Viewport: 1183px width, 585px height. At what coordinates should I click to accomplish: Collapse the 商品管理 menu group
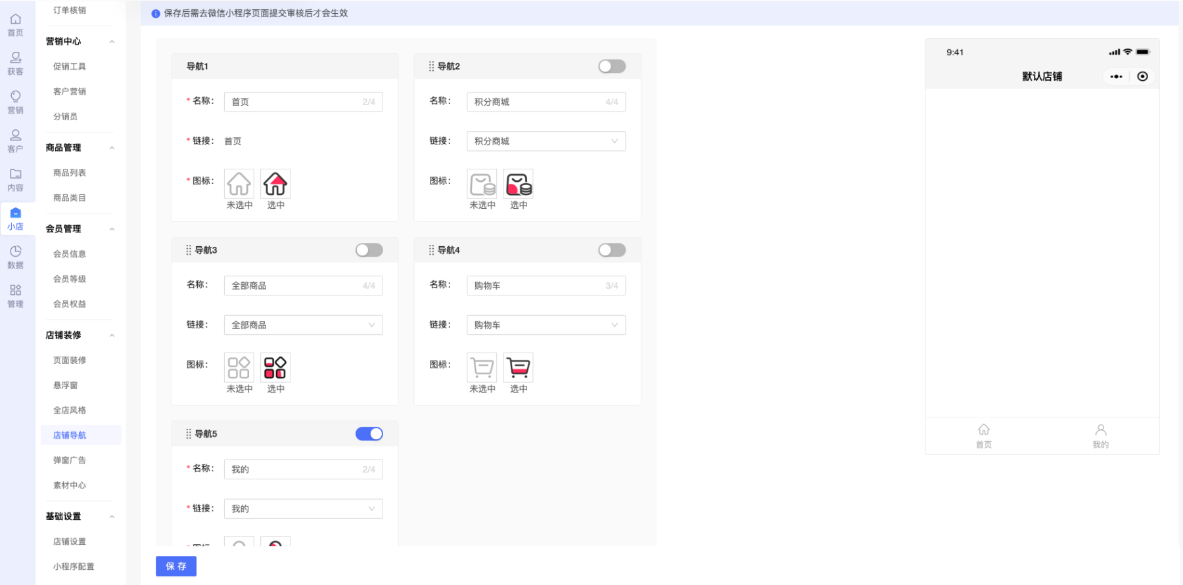click(x=112, y=148)
